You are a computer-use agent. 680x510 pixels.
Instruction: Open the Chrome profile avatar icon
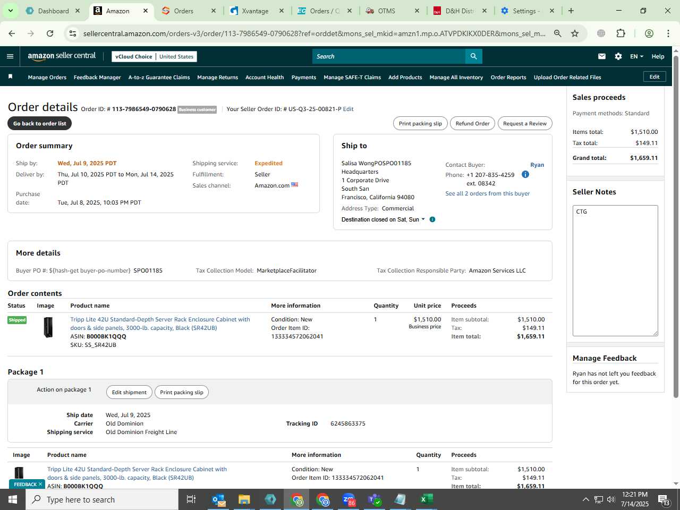(649, 33)
